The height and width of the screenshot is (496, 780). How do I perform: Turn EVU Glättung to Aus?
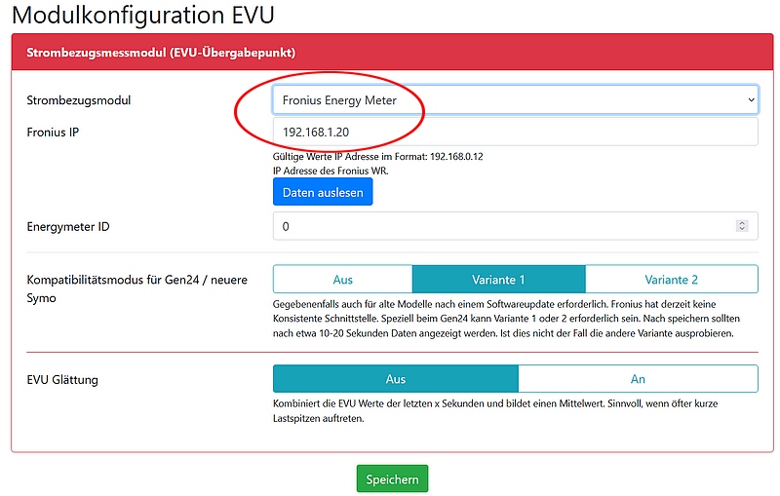coord(396,379)
